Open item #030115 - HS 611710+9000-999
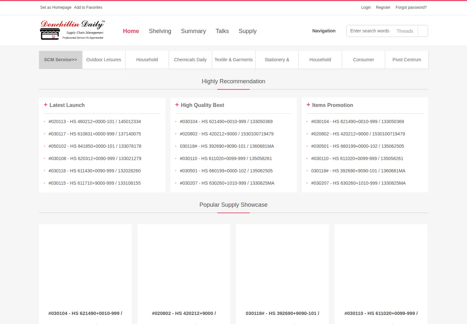This screenshot has height=324, width=467. [x=95, y=183]
